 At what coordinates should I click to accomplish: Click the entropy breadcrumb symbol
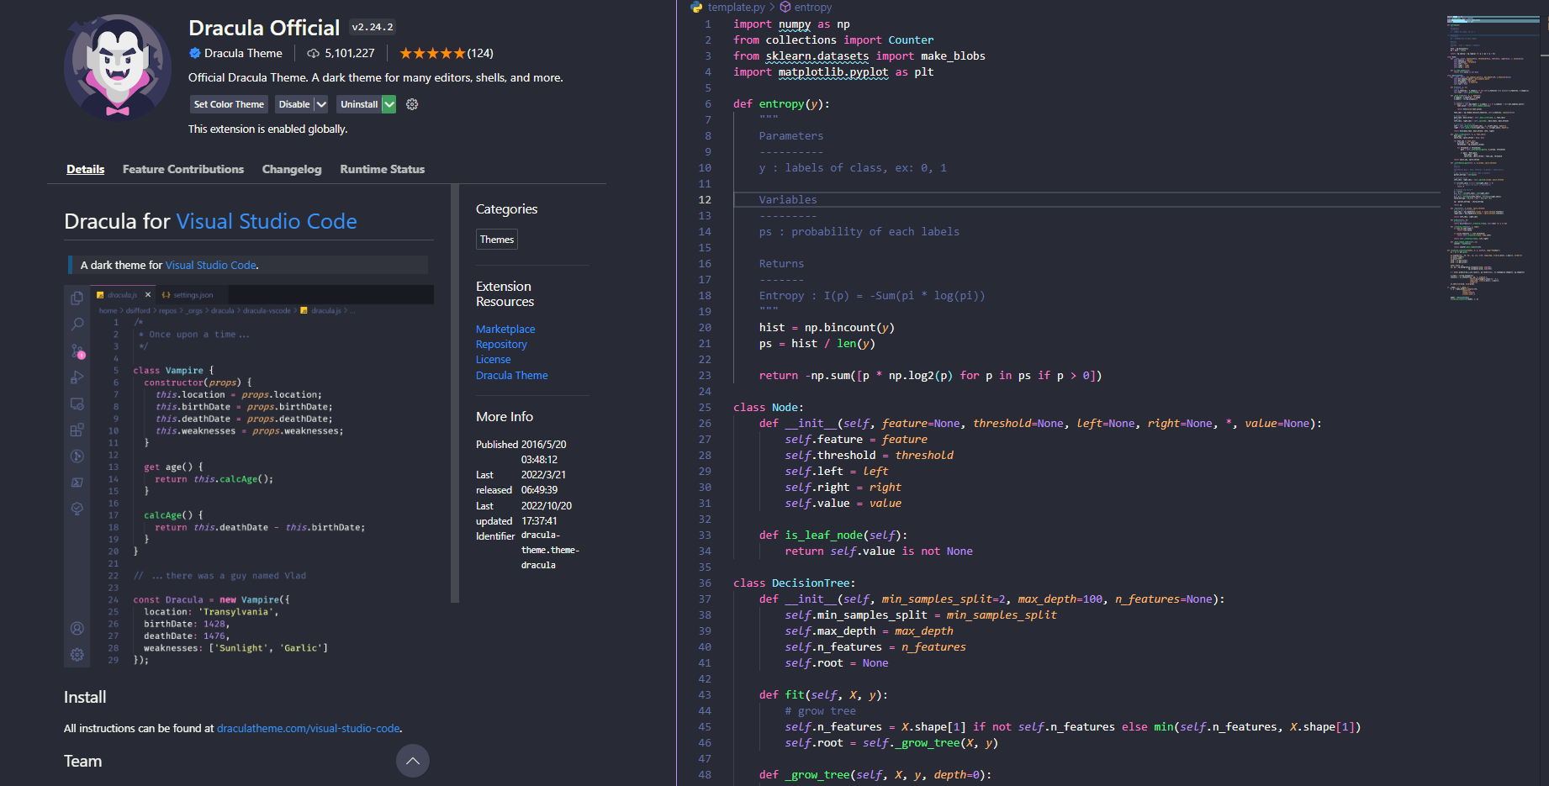tap(813, 7)
